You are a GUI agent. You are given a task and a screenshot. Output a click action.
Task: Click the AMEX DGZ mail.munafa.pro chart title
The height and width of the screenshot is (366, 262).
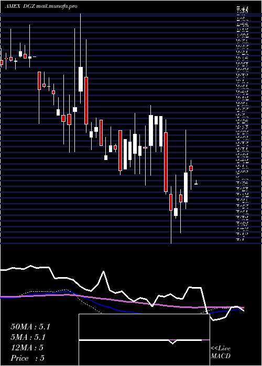[41, 6]
